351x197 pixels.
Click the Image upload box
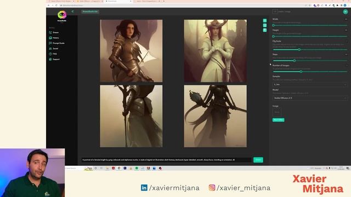[x=276, y=112]
